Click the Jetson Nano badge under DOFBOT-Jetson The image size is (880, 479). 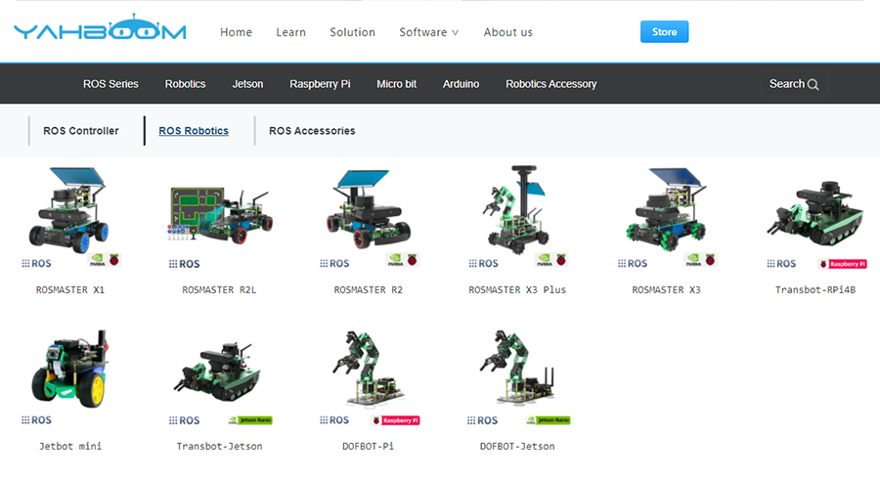coord(548,420)
